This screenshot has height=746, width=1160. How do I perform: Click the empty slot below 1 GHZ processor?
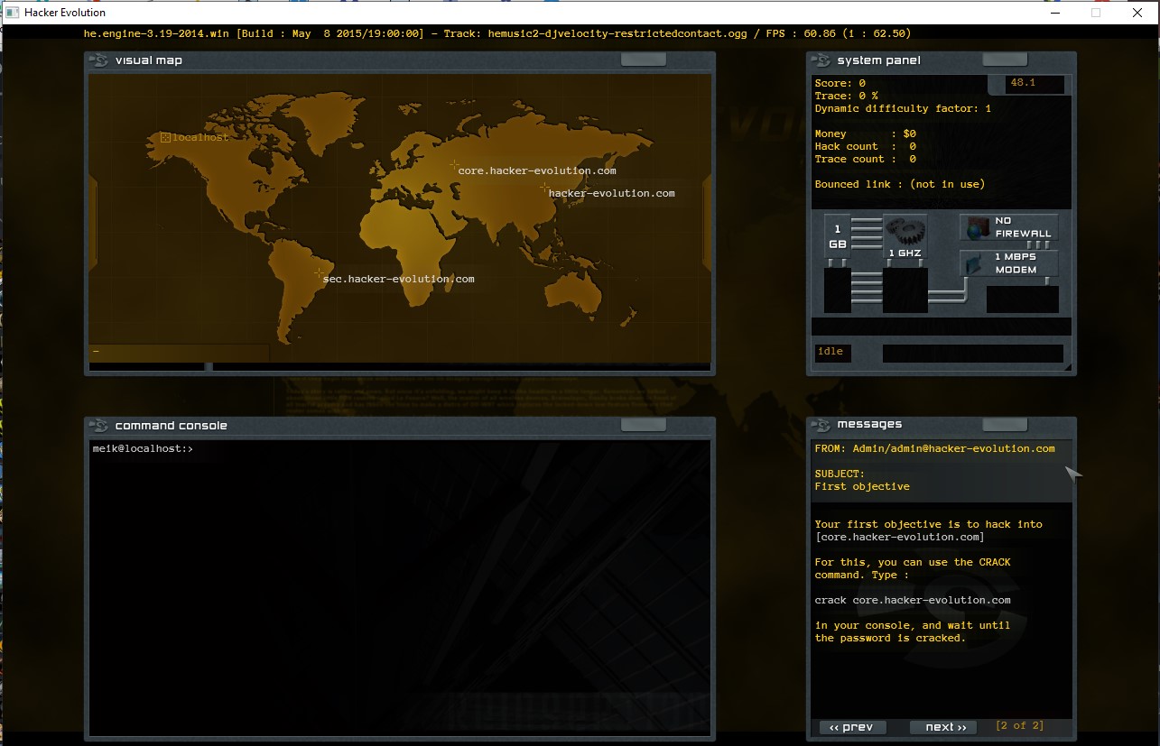905,290
